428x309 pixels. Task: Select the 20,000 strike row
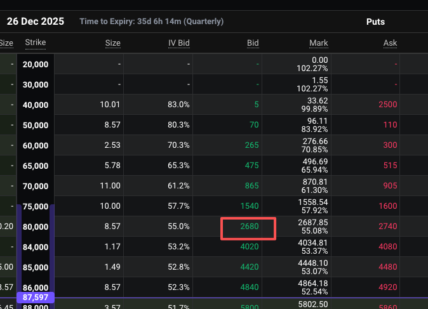coord(36,64)
